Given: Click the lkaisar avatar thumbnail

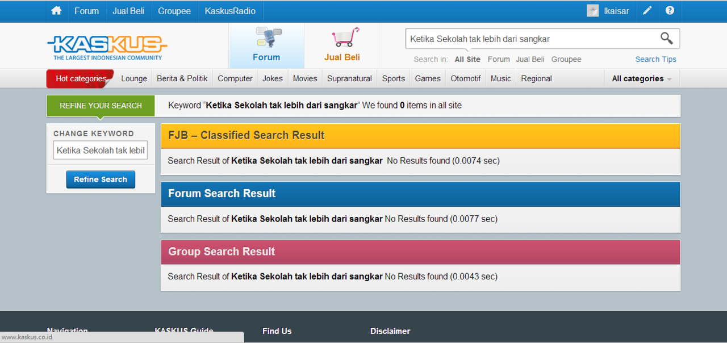Looking at the screenshot, I should coord(592,11).
